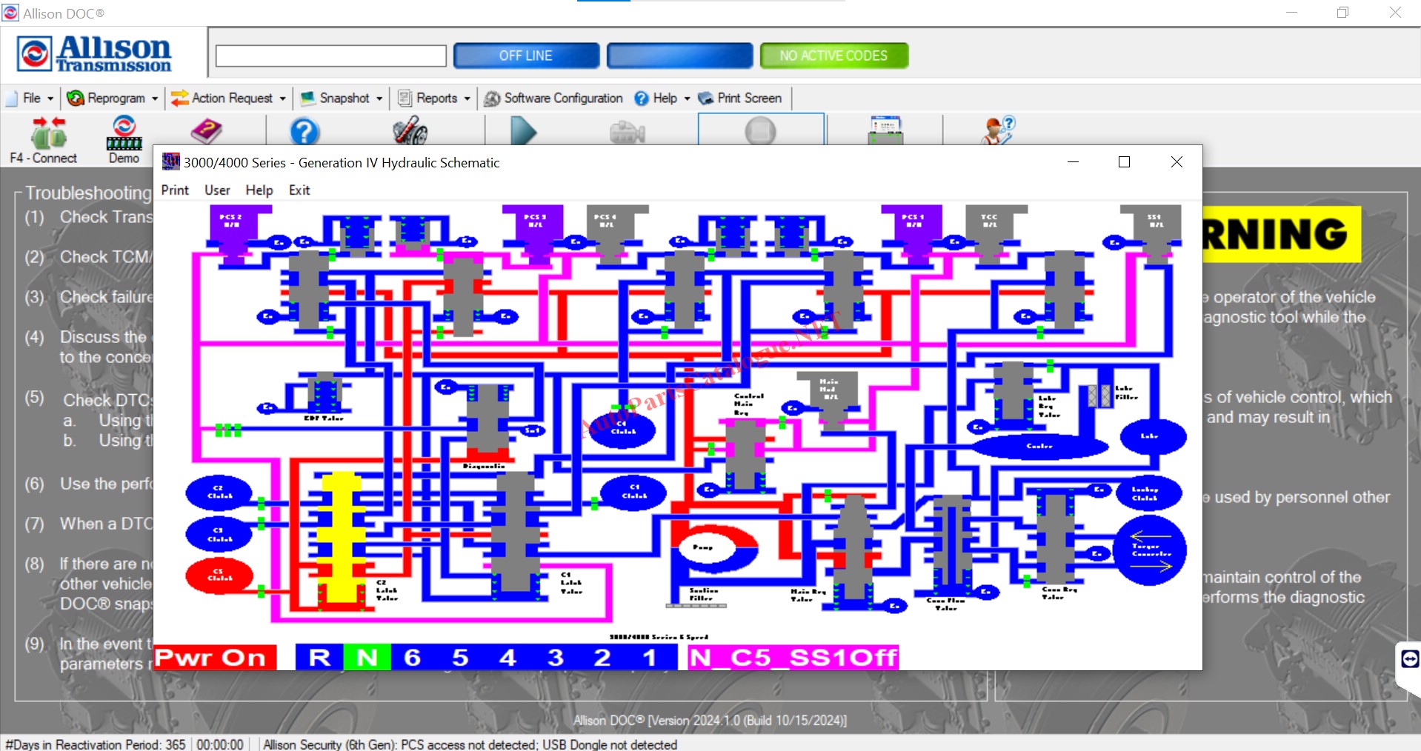Click the Print Screen toolbar item

pyautogui.click(x=739, y=98)
